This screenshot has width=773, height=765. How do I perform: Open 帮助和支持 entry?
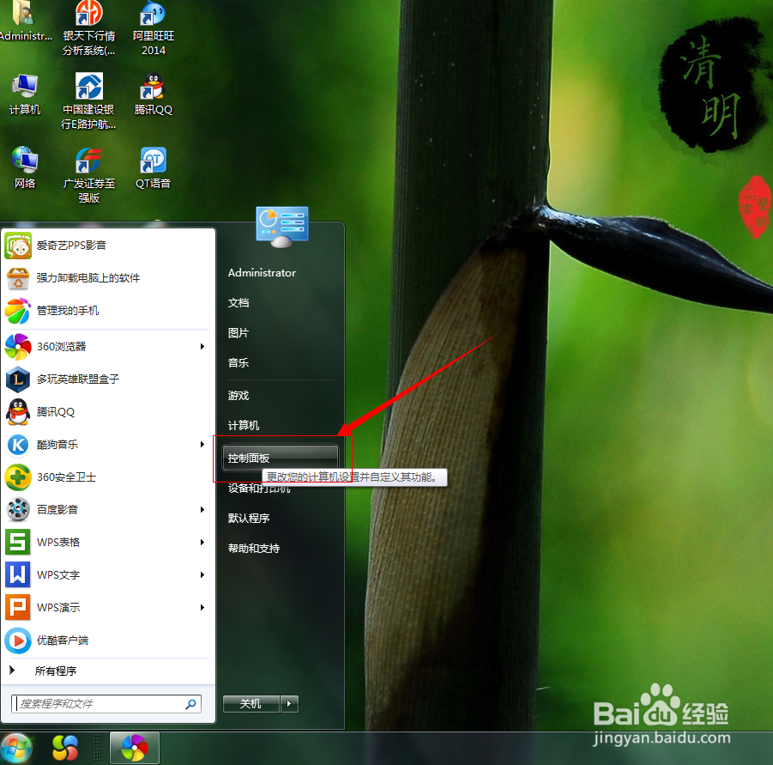(254, 549)
